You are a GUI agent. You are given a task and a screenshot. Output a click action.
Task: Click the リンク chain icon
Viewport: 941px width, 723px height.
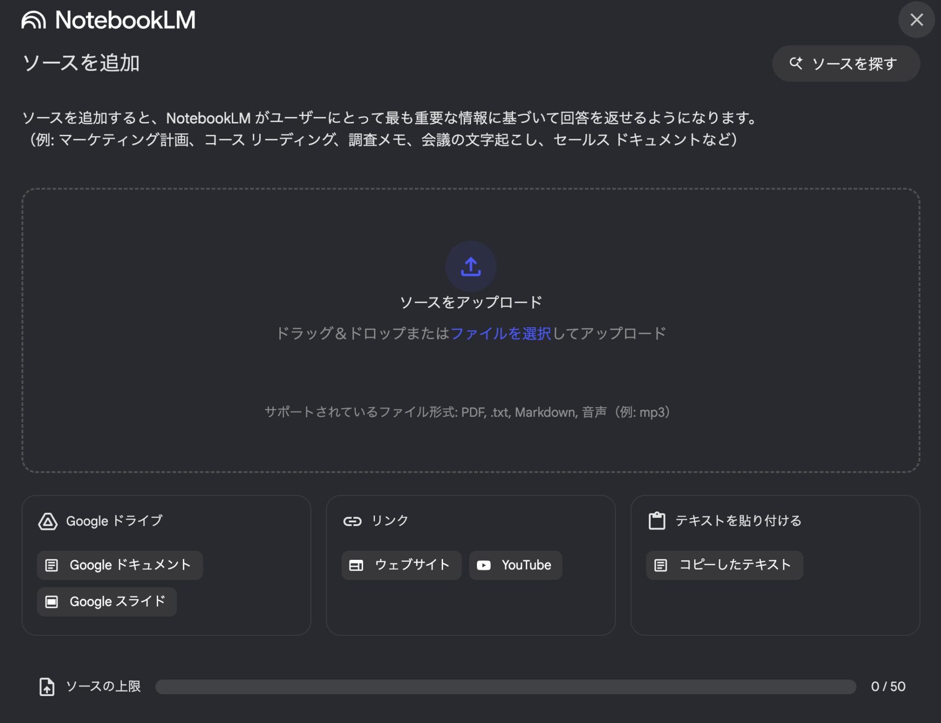(x=352, y=521)
